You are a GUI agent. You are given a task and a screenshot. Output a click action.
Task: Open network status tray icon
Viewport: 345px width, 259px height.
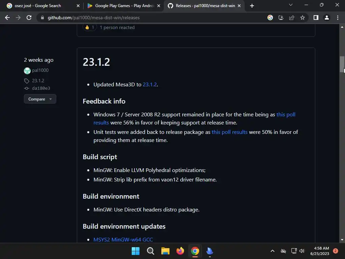pyautogui.click(x=294, y=251)
